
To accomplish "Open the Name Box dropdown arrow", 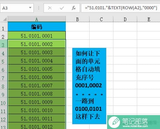I will [x=30, y=8].
